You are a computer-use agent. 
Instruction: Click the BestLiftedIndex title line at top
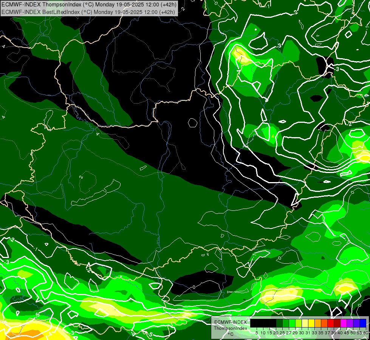click(88, 12)
